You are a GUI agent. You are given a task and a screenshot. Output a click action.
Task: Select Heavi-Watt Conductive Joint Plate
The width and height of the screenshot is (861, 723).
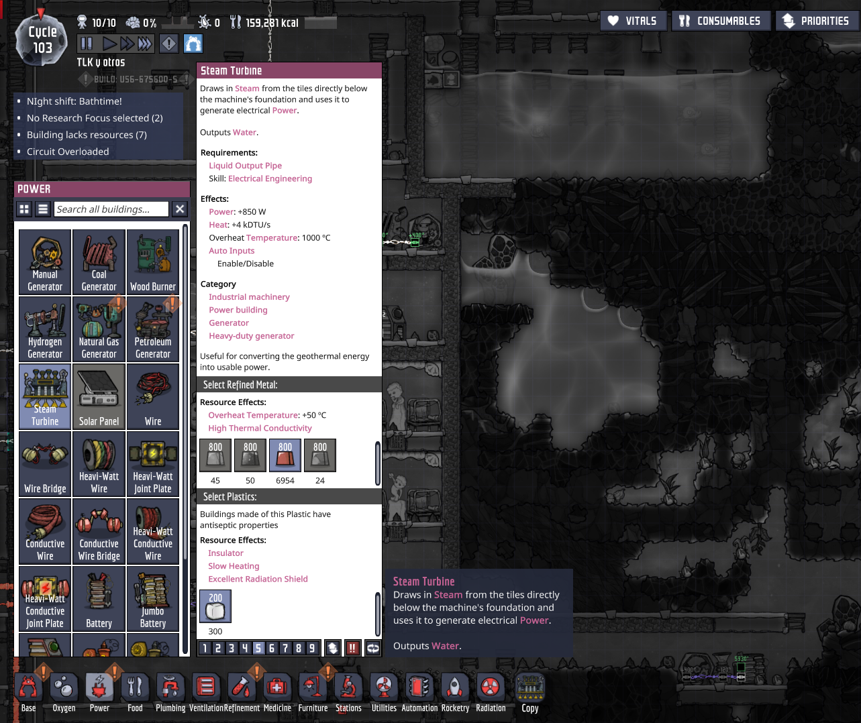[45, 599]
